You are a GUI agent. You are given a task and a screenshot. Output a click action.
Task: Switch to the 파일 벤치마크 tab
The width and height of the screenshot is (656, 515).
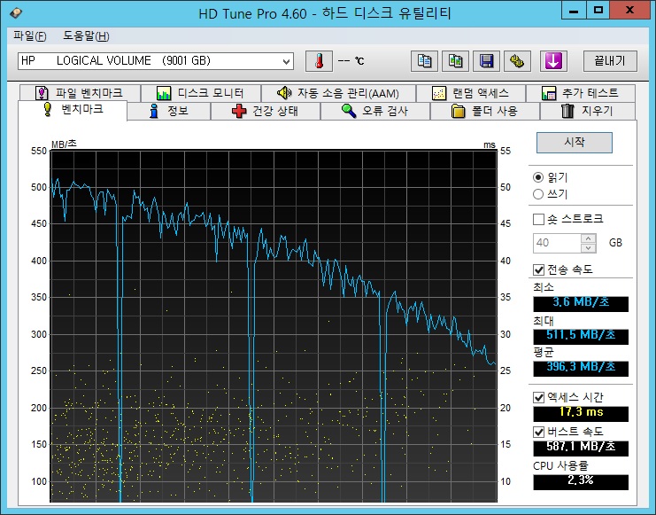tap(80, 92)
